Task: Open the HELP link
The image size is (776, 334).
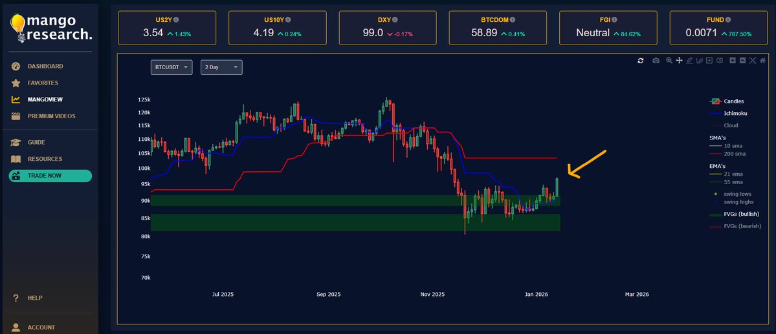Action: pos(35,298)
